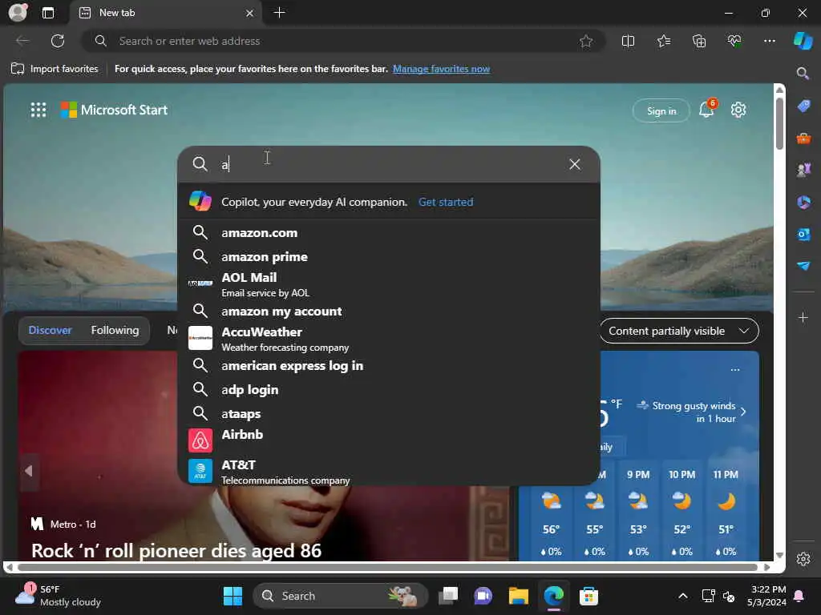Click inside the address bar
Image resolution: width=821 pixels, height=615 pixels.
(x=343, y=41)
